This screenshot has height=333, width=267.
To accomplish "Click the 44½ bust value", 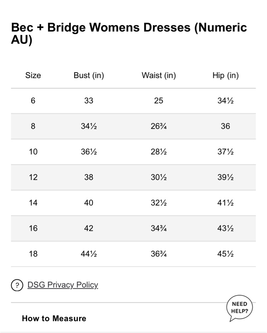I will (x=89, y=254).
